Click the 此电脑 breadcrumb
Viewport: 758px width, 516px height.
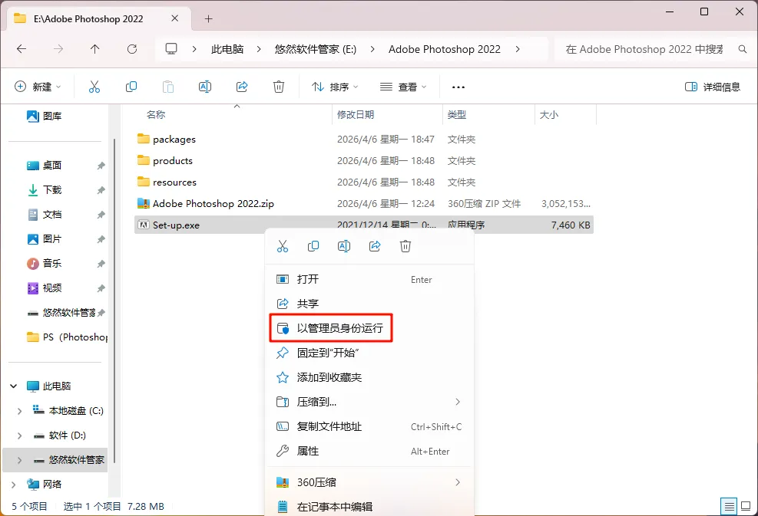point(227,49)
